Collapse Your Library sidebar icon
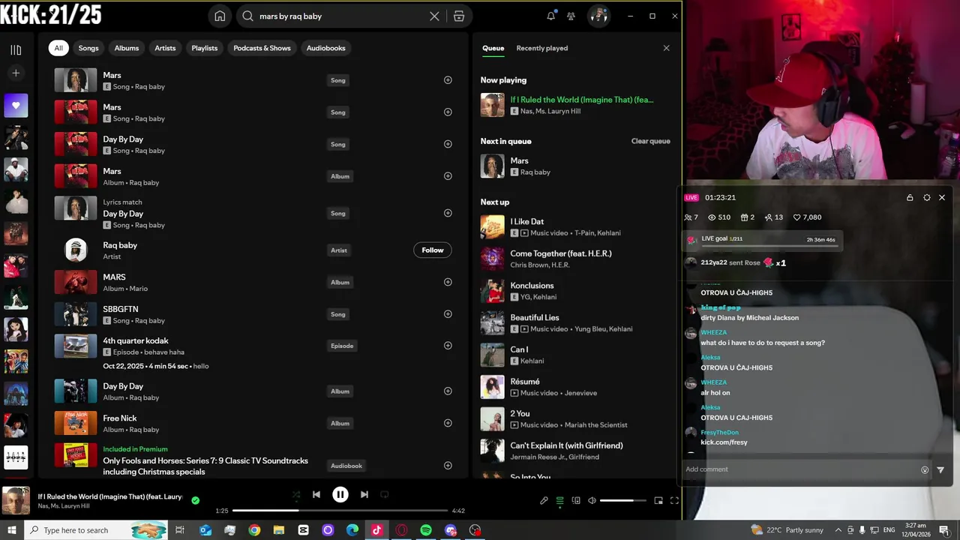 point(16,49)
